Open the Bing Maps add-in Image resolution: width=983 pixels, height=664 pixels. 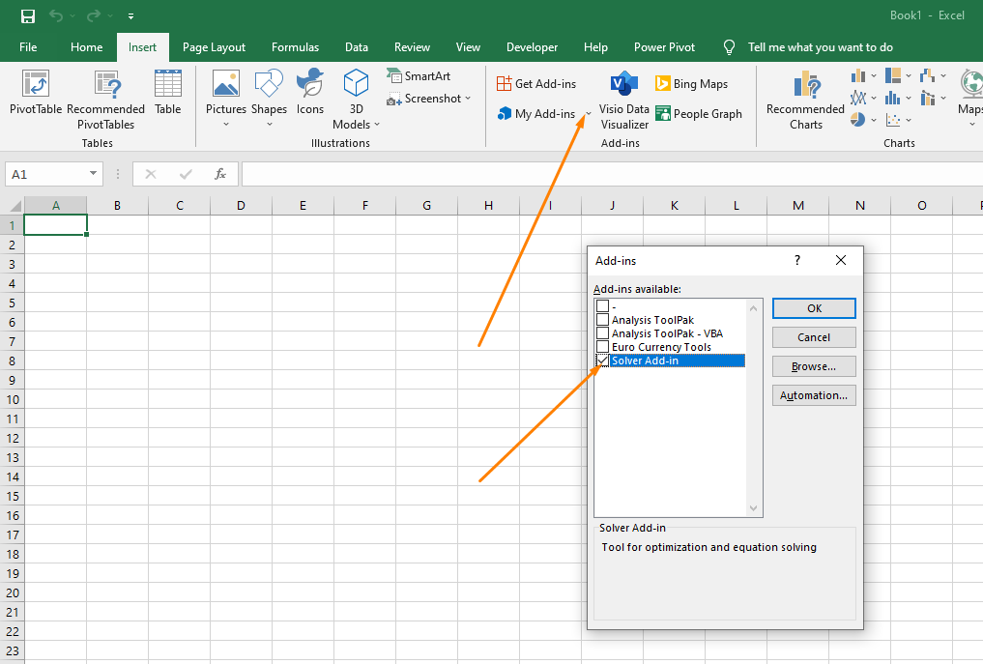click(691, 83)
